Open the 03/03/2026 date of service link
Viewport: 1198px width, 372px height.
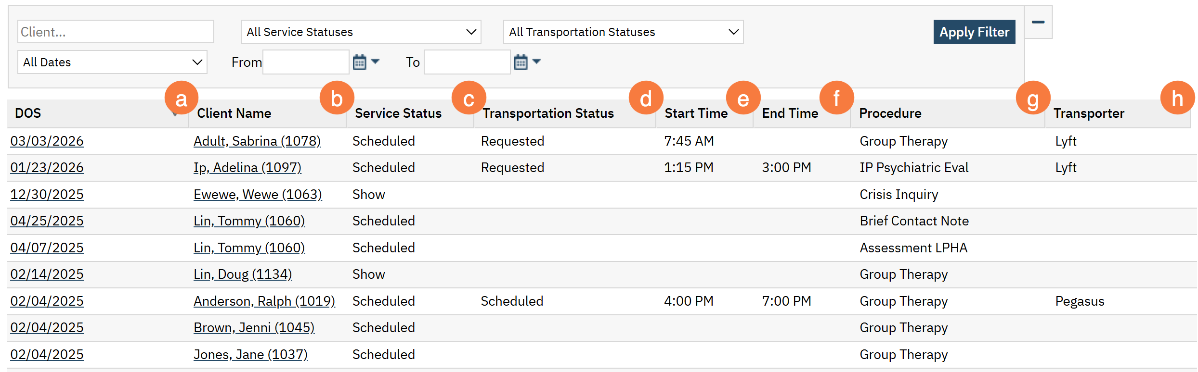(x=47, y=141)
